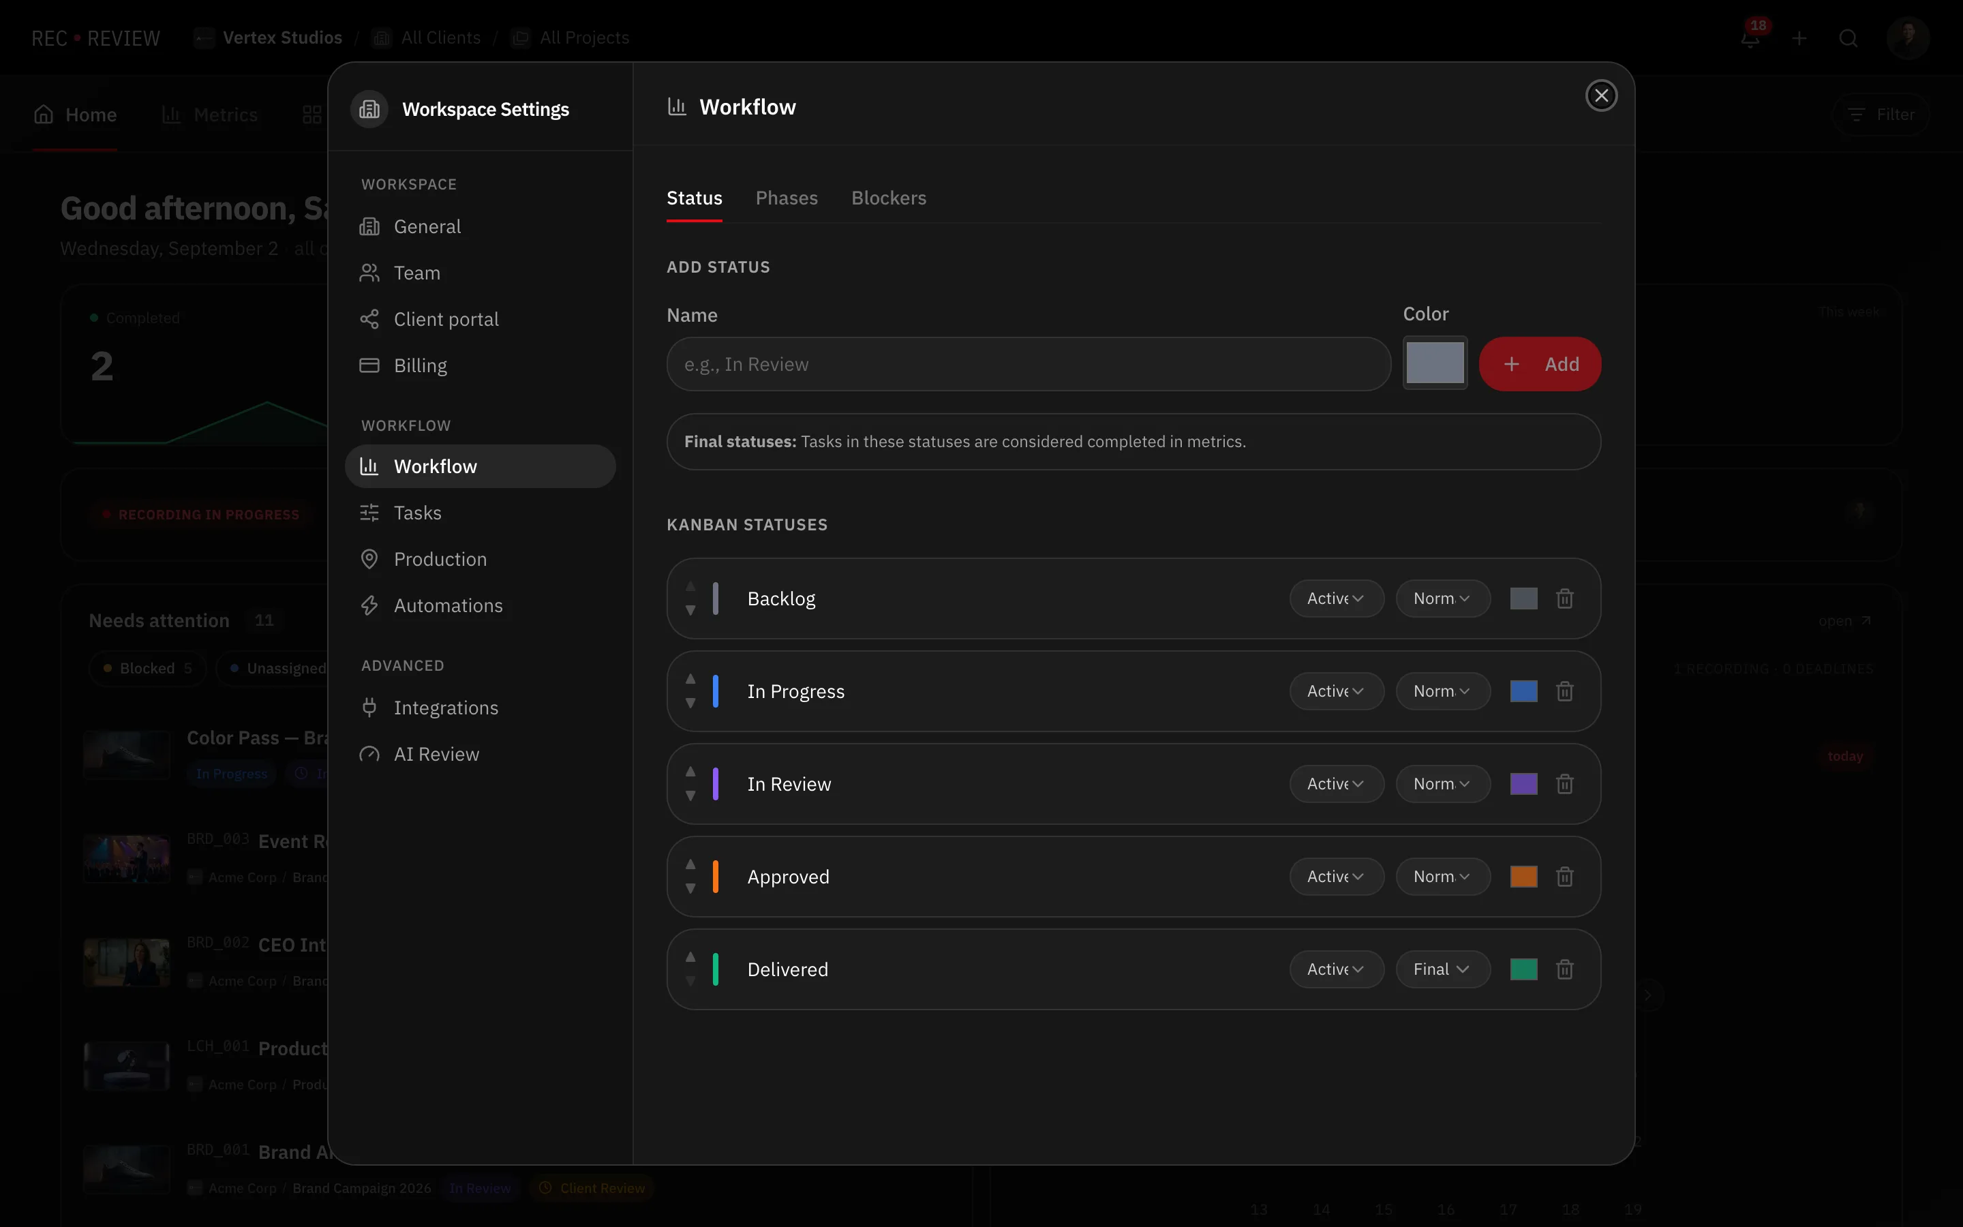1963x1227 pixels.
Task: Open notifications bell with 18 badge
Action: (x=1750, y=38)
